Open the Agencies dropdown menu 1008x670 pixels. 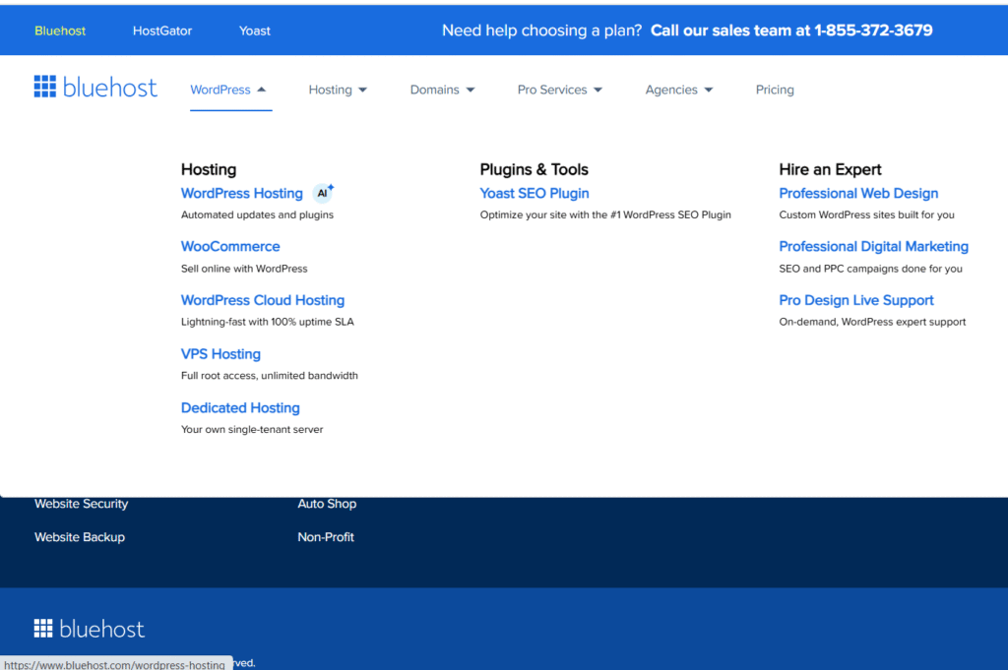click(x=678, y=90)
